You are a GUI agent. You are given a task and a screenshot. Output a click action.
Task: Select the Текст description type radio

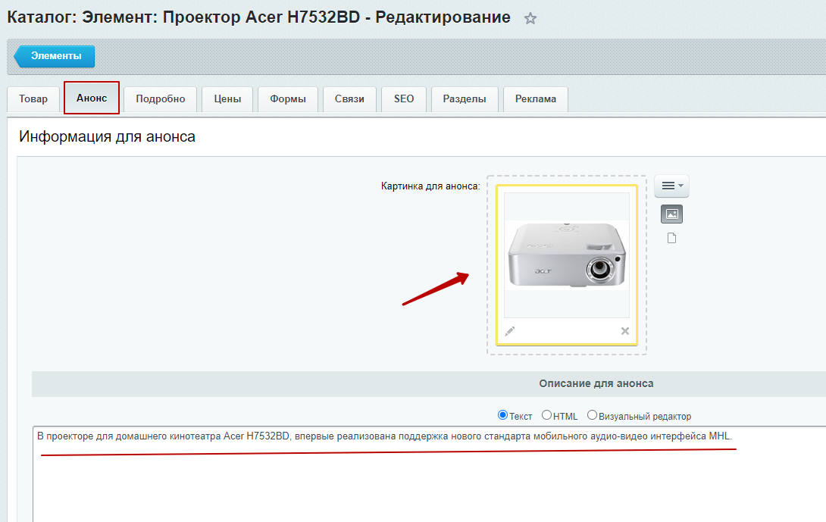click(x=502, y=415)
